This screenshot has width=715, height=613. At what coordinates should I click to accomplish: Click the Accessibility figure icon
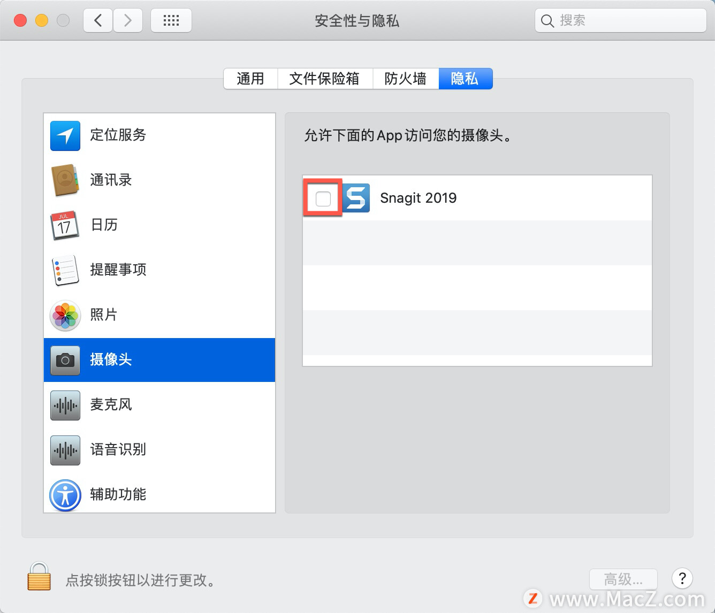(65, 495)
